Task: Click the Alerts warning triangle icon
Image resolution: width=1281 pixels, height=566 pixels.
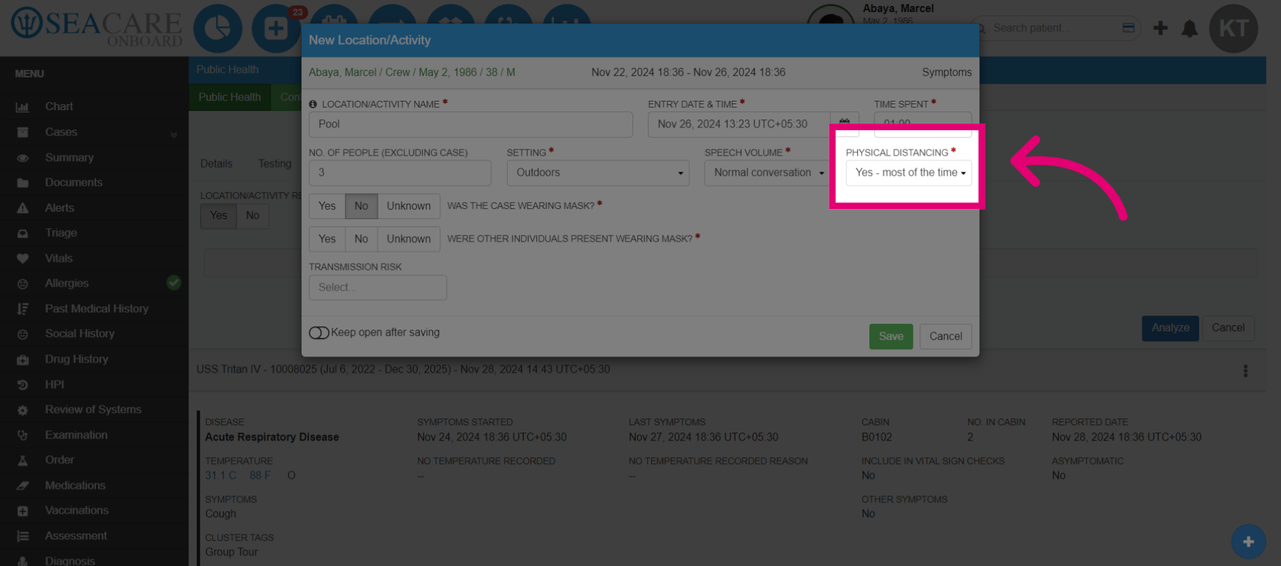Action: click(x=23, y=208)
